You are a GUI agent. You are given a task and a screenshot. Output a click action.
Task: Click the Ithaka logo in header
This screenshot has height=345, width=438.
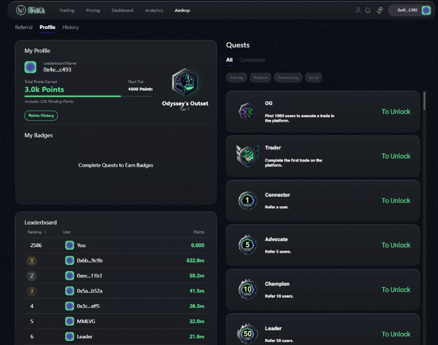click(x=31, y=10)
